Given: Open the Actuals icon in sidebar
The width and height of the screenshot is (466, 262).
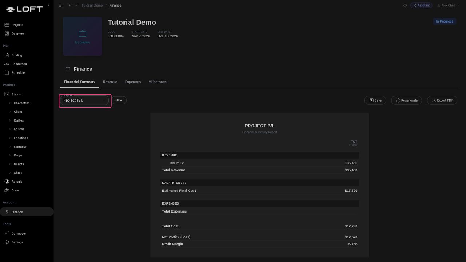Looking at the screenshot, I should (7, 182).
